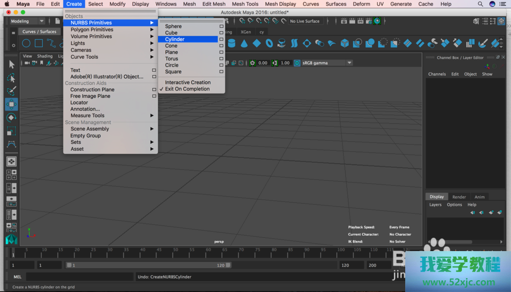Click the MEL script language button

pos(17,277)
